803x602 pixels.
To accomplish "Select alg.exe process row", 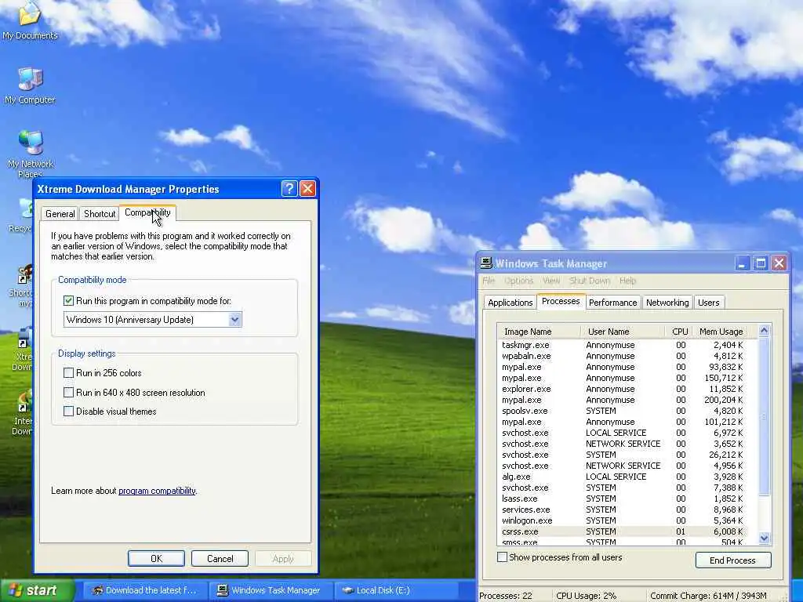I will point(622,477).
